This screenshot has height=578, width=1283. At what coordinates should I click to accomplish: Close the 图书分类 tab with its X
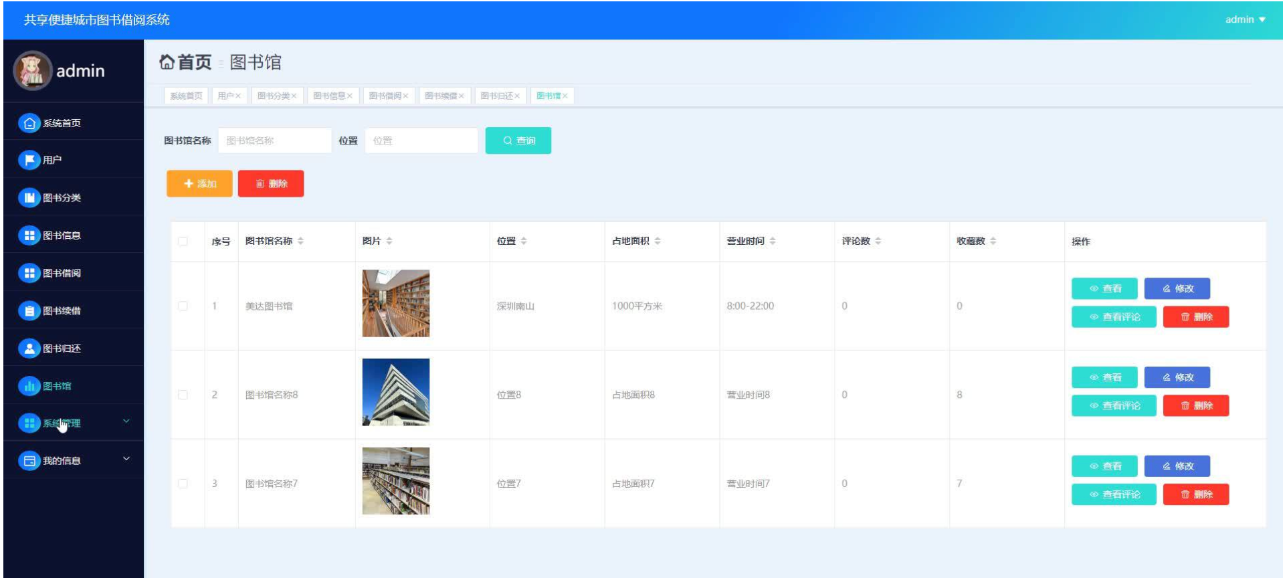tap(294, 96)
